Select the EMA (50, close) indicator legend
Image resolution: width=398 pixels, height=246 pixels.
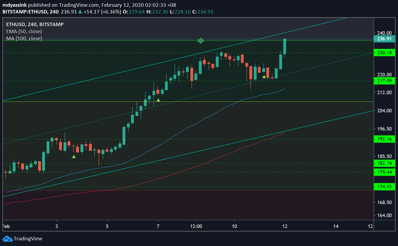tap(24, 32)
